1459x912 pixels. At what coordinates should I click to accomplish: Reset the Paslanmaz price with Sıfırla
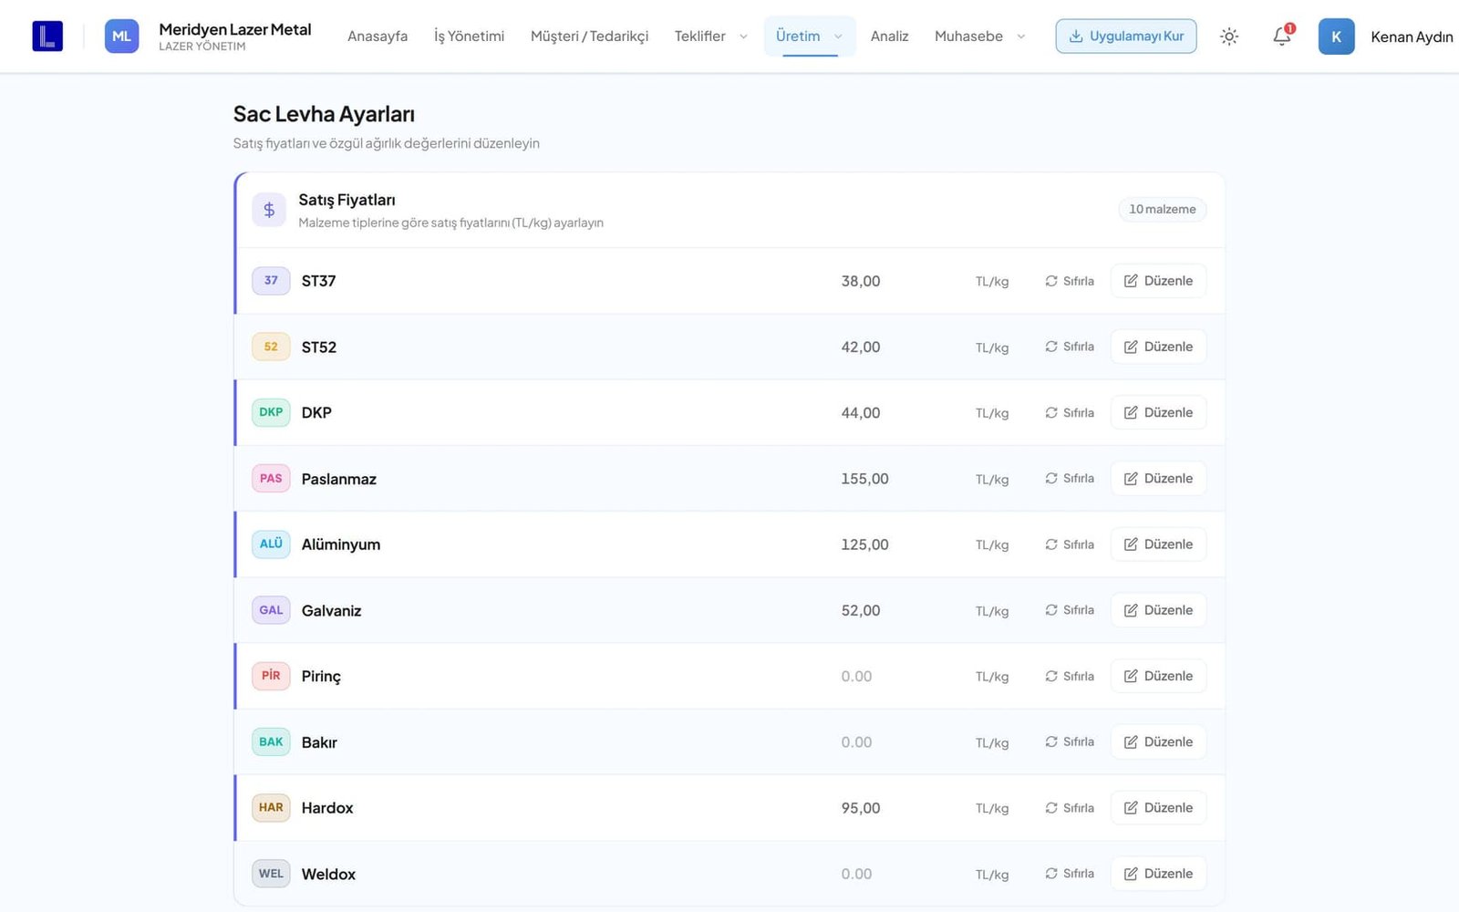[1070, 479]
